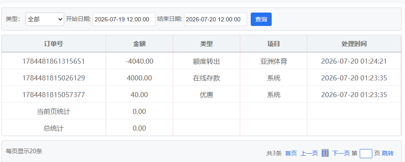Select order number 1784481815026129
This screenshot has height=162, width=405.
coord(54,78)
